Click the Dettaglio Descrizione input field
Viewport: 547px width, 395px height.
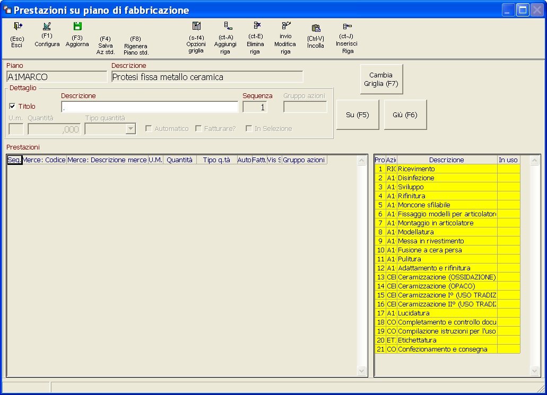(x=150, y=107)
